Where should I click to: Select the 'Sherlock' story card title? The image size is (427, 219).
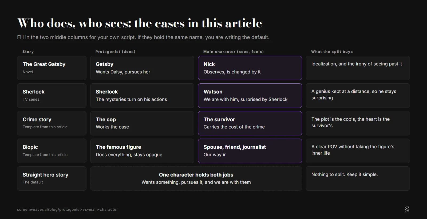click(34, 92)
